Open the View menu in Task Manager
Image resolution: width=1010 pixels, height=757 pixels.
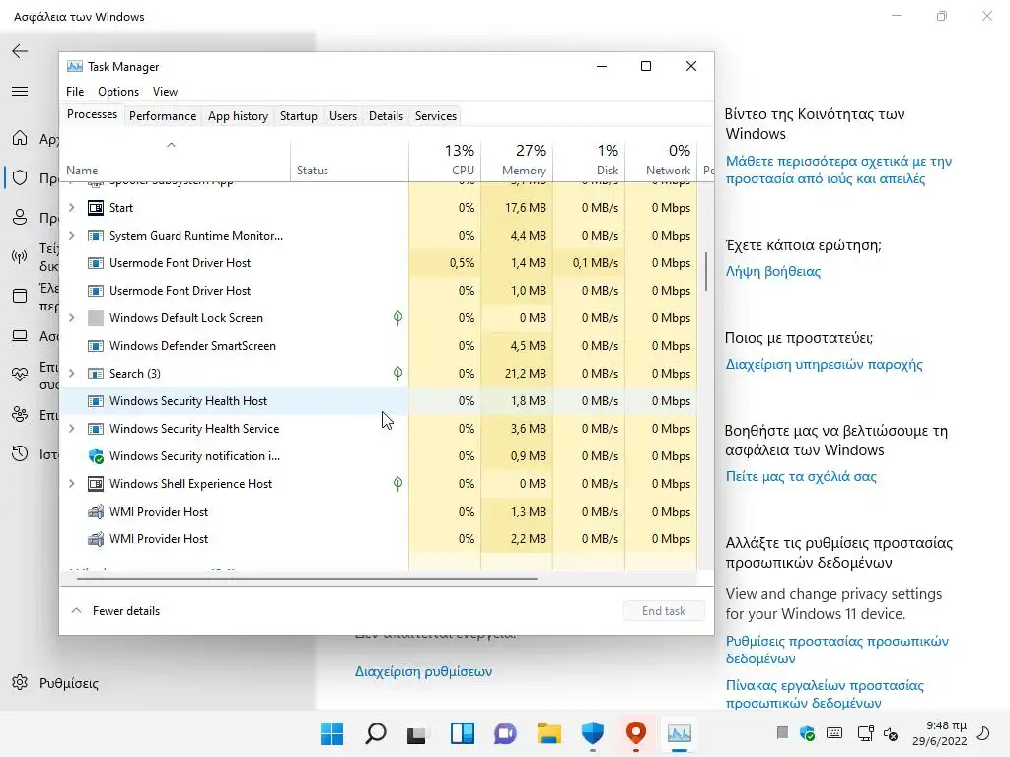tap(165, 92)
